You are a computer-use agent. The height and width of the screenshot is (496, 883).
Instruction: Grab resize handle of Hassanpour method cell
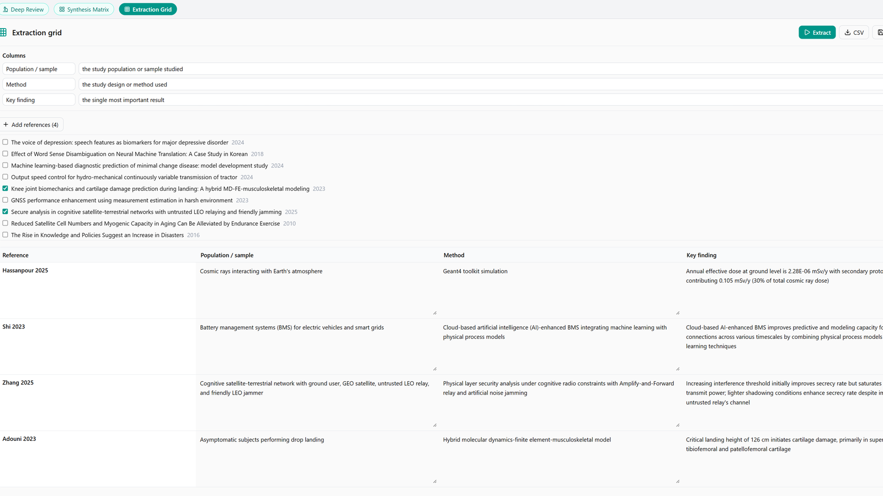tap(678, 313)
